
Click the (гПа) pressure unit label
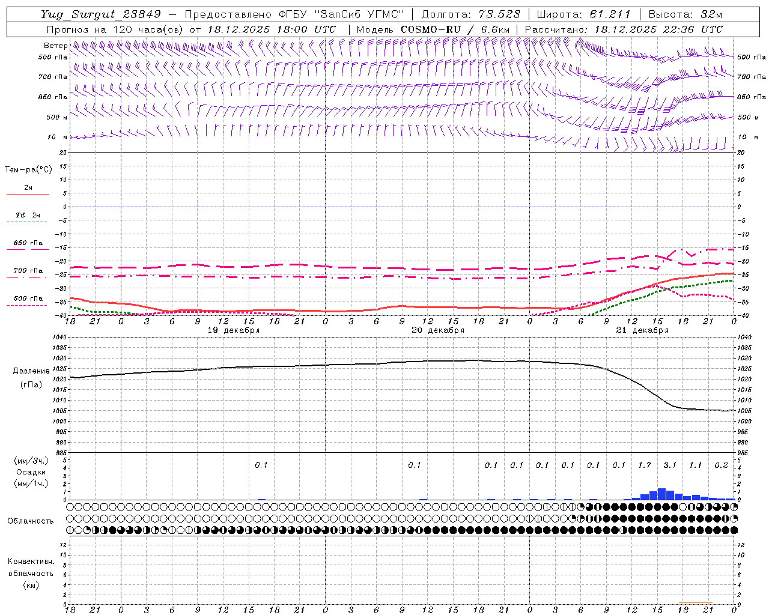[x=31, y=385]
